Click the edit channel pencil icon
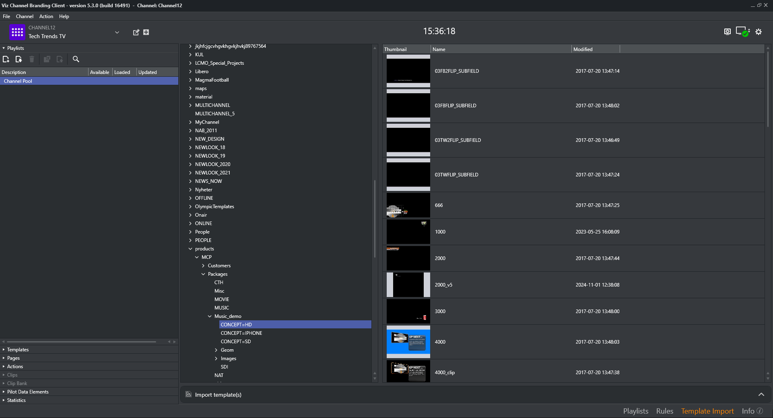The width and height of the screenshot is (773, 418). (x=136, y=32)
